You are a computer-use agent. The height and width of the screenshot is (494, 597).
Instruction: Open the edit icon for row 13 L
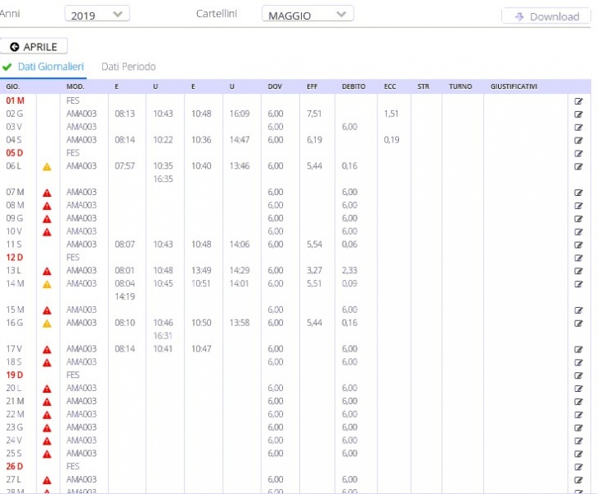pyautogui.click(x=579, y=271)
